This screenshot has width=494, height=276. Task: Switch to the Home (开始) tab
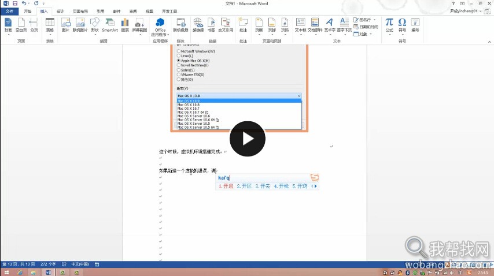pyautogui.click(x=28, y=12)
